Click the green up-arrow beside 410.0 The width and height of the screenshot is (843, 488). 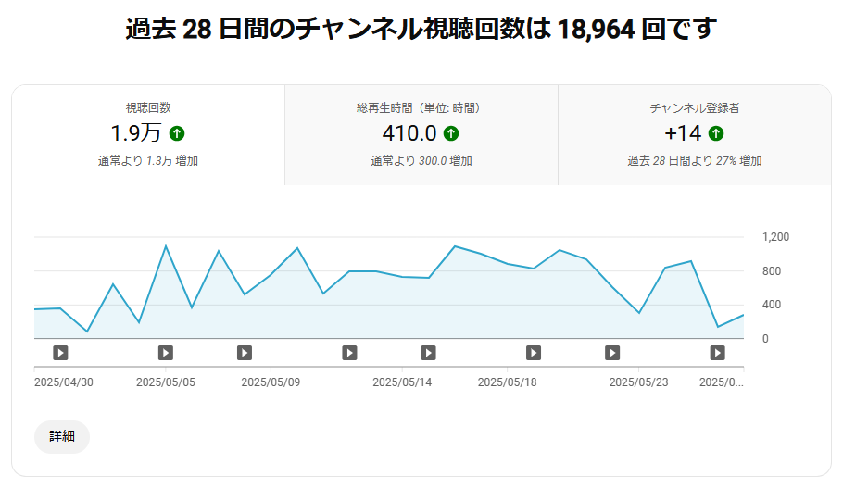tap(451, 133)
